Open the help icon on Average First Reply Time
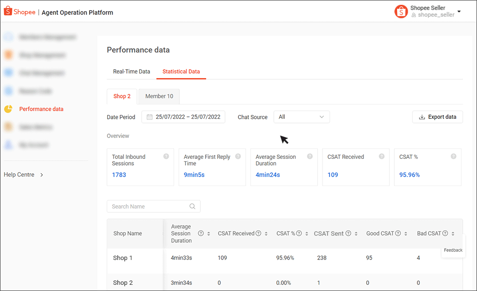 click(x=237, y=156)
